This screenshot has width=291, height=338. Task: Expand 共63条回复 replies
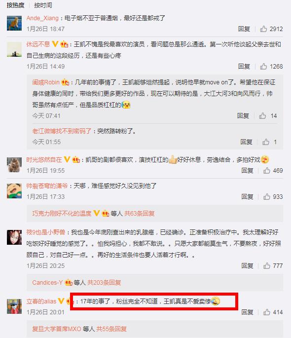point(140,213)
